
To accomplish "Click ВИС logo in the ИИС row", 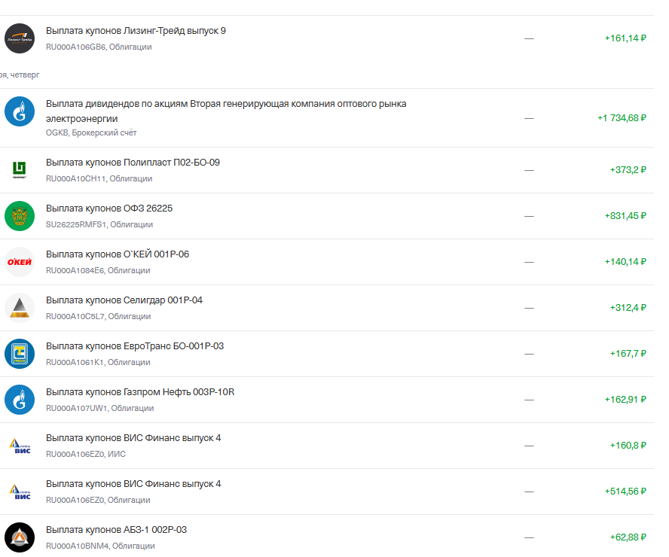I will click(20, 446).
